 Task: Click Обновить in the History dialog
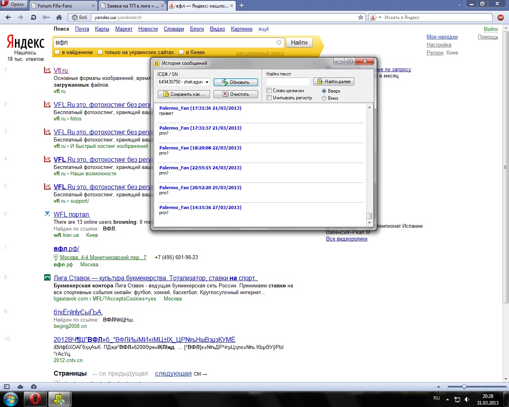point(236,82)
